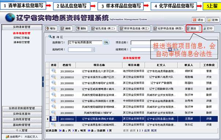This screenshot has height=140, width=221.
Task: Click the 前页 previous page link
Action: pyautogui.click(x=133, y=130)
